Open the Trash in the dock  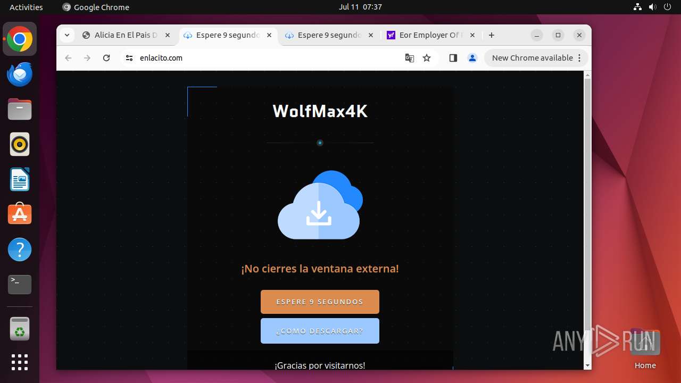click(20, 329)
